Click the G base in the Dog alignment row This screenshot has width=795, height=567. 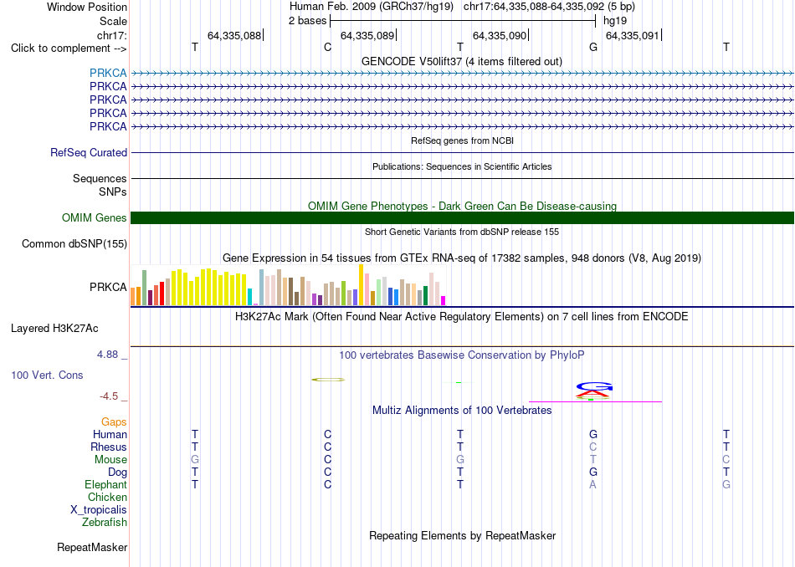pyautogui.click(x=593, y=472)
